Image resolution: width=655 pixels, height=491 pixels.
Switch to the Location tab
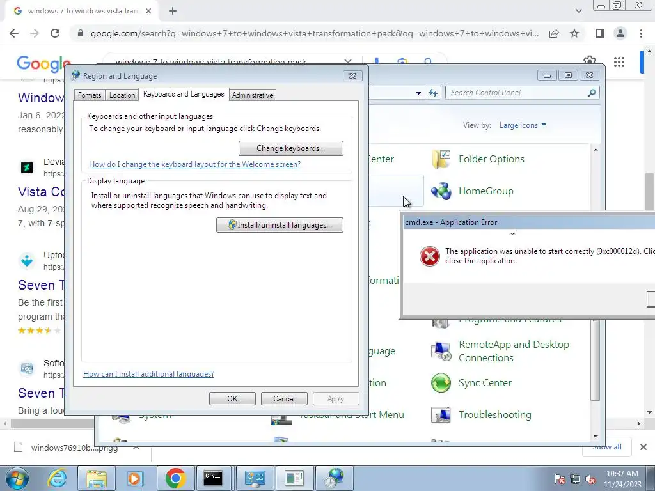[122, 95]
